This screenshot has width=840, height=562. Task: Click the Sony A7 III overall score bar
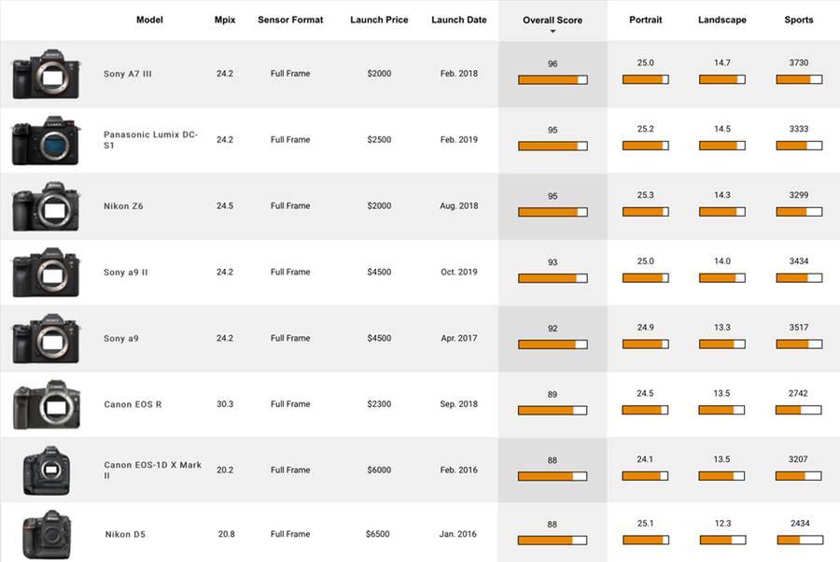[553, 80]
